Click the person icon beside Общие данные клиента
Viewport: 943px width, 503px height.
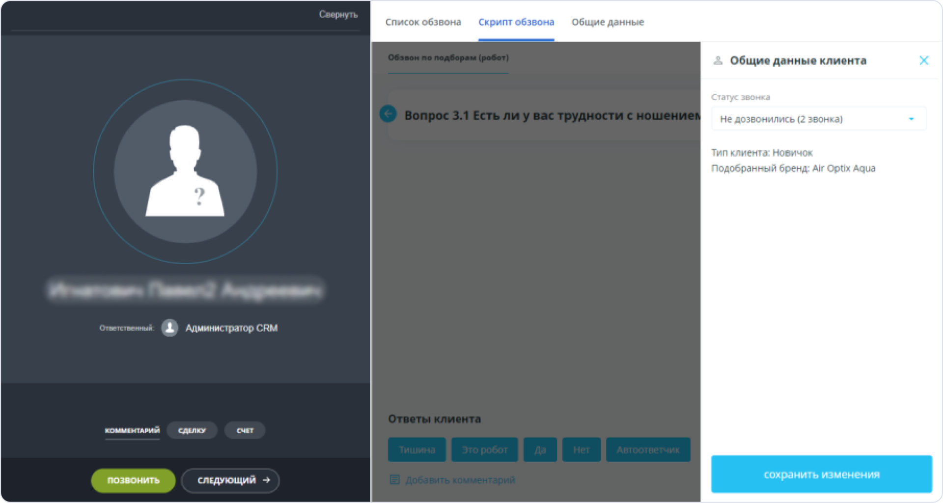718,60
